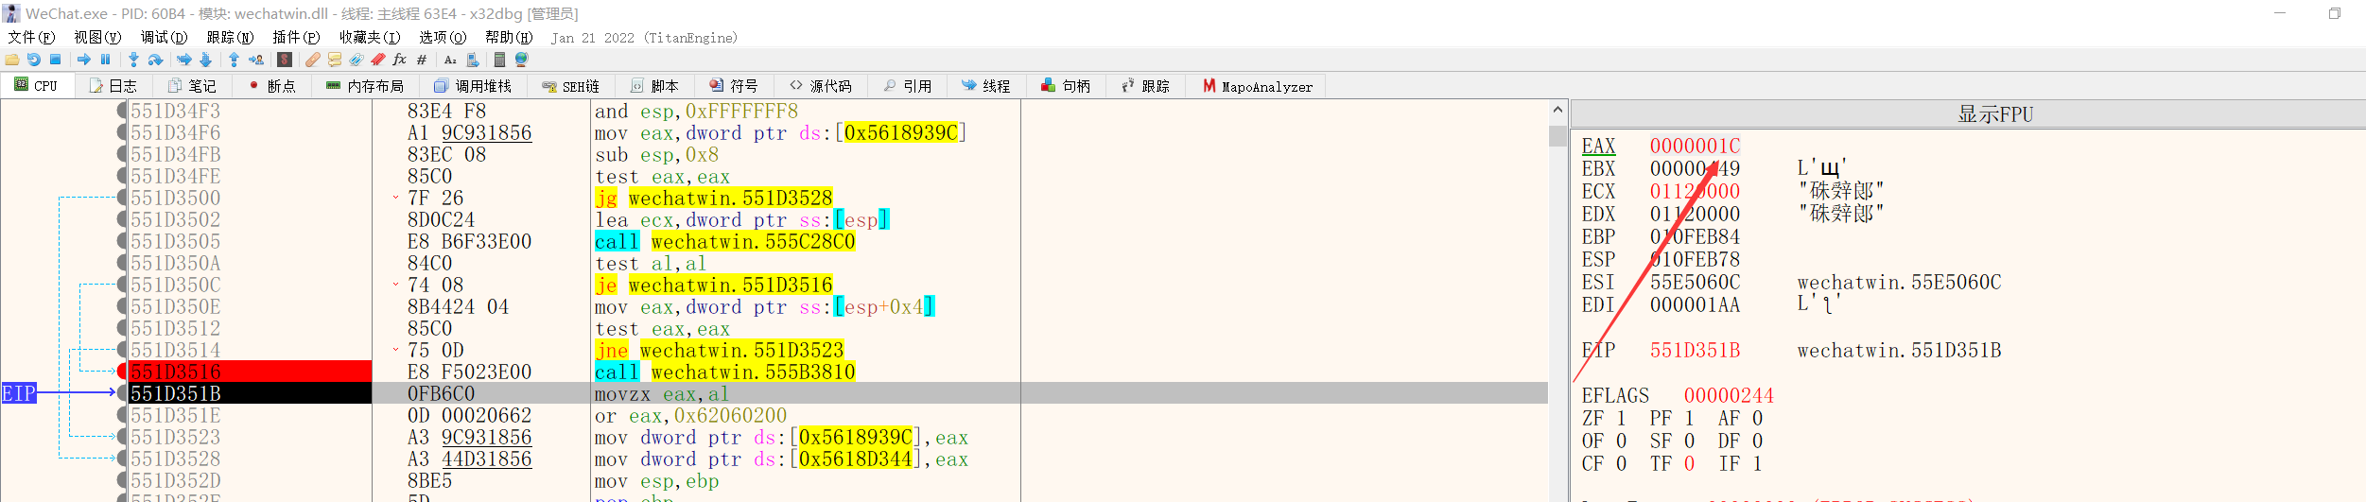Toggle the ZF flag value

[1621, 418]
